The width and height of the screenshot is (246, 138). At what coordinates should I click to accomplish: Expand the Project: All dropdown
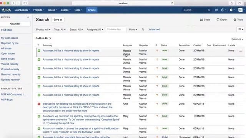(43, 30)
